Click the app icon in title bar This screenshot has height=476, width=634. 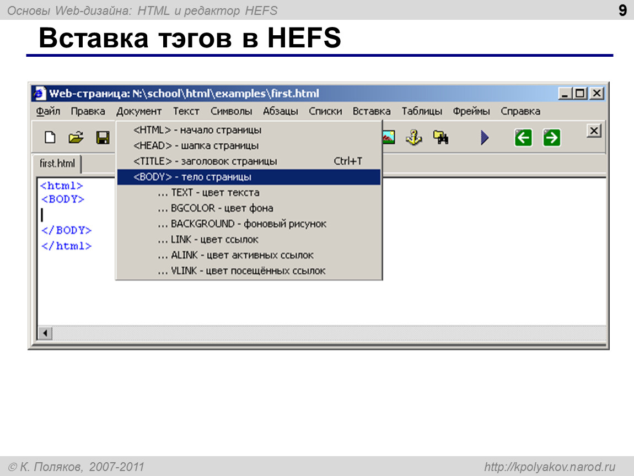(40, 94)
